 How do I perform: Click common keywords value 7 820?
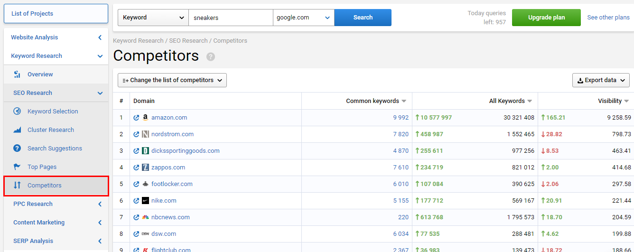(x=401, y=134)
